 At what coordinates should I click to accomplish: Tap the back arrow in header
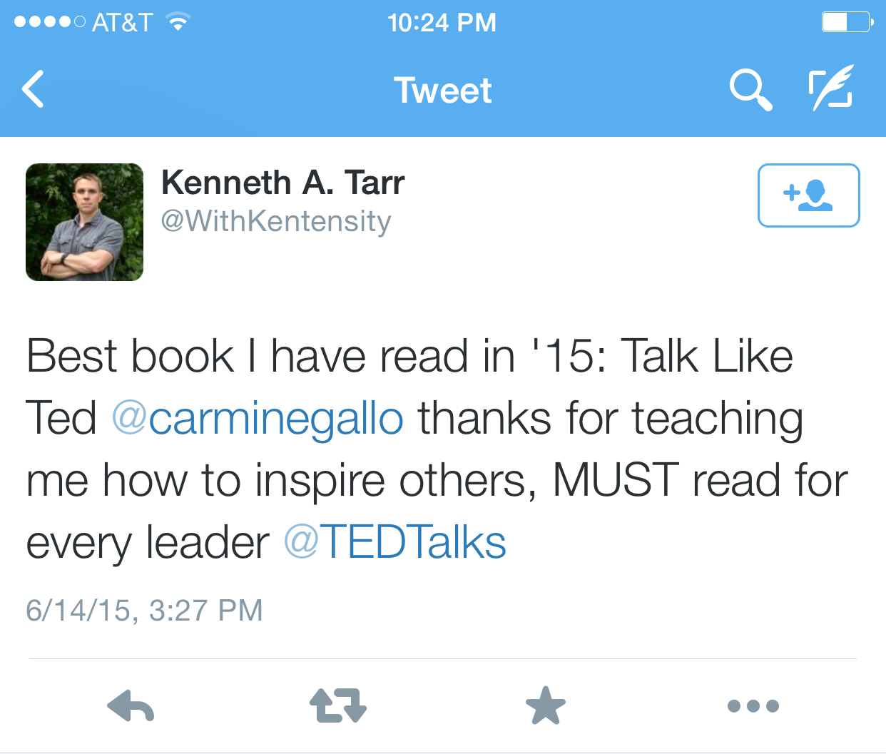[34, 89]
